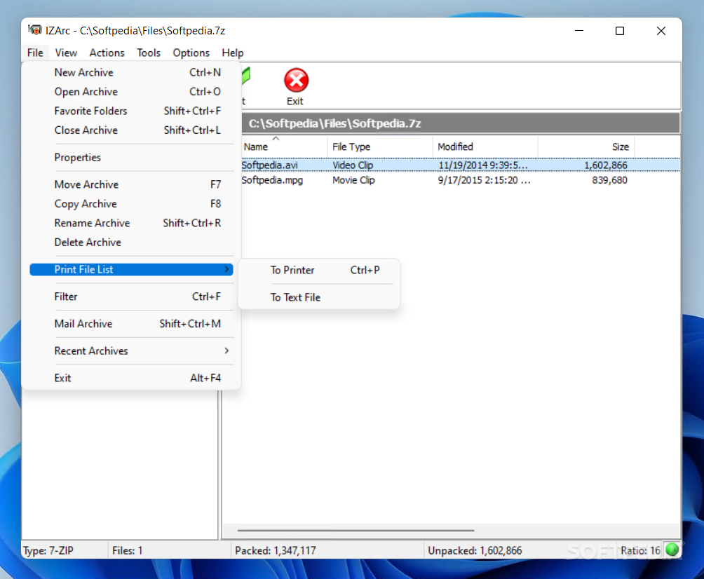Choose New Archive from File menu

pyautogui.click(x=131, y=72)
